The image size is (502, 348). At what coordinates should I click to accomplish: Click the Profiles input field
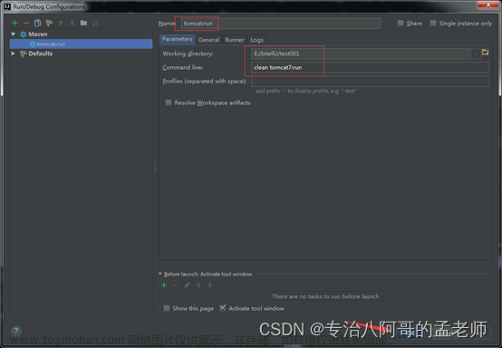coord(370,82)
